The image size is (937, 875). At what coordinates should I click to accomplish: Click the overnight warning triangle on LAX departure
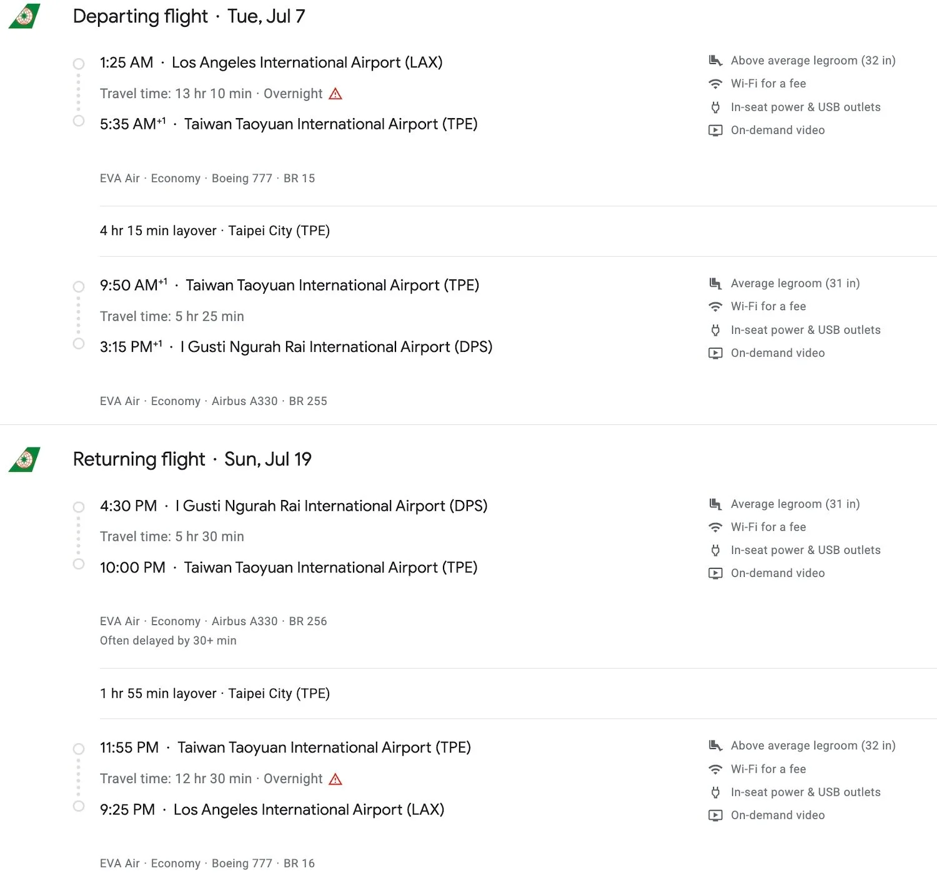click(335, 94)
